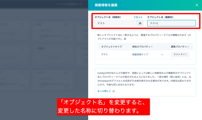Edit the テストタイプ replacement property field
Screen dimensions: 202x120
(180, 55)
